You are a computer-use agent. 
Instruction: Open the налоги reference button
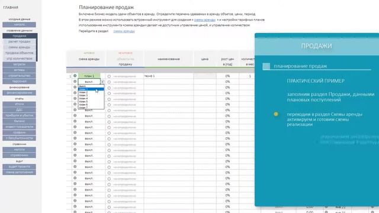point(20,150)
